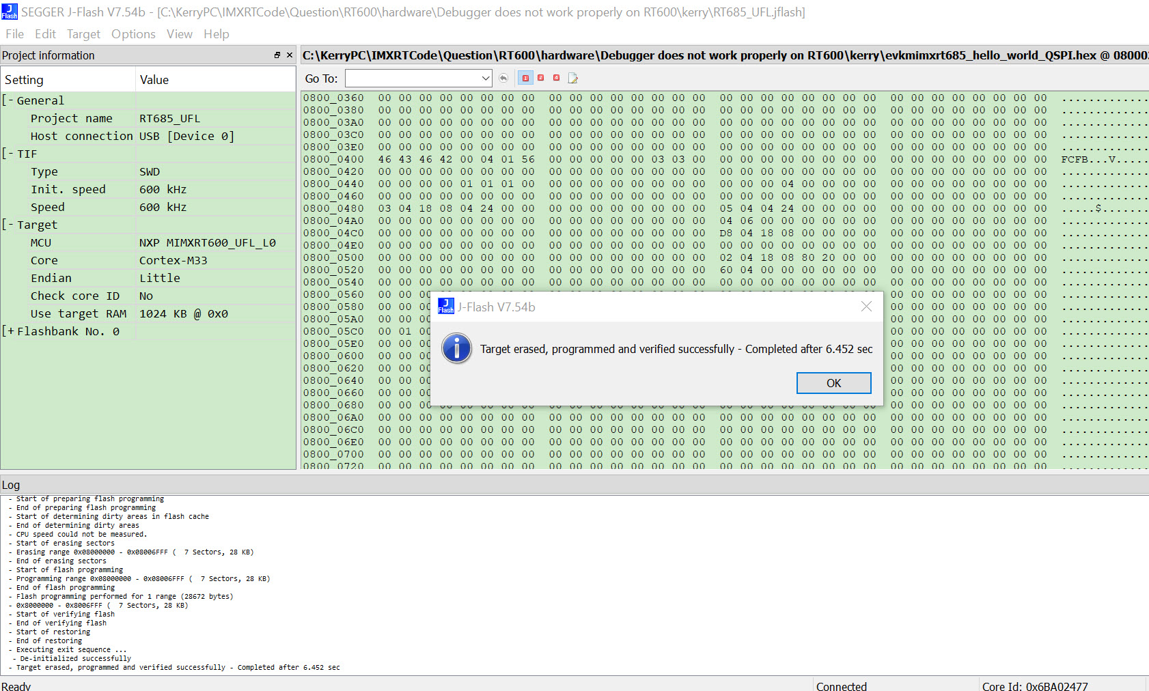Open the Go To dropdown list
The height and width of the screenshot is (691, 1149).
tap(484, 78)
